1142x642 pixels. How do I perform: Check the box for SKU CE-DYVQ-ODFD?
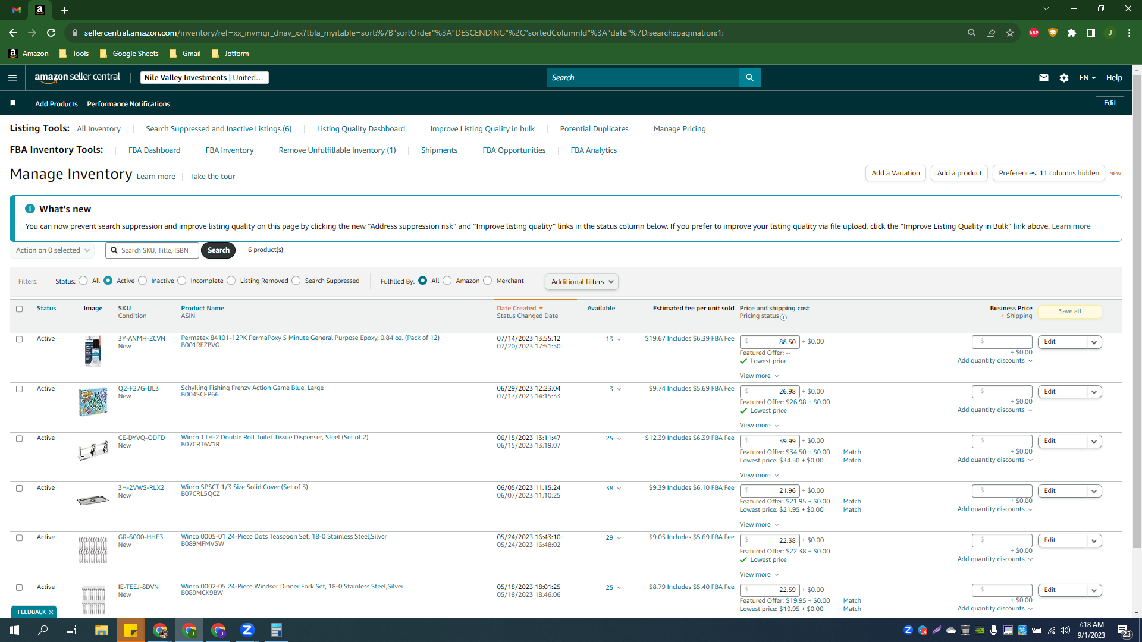(20, 439)
